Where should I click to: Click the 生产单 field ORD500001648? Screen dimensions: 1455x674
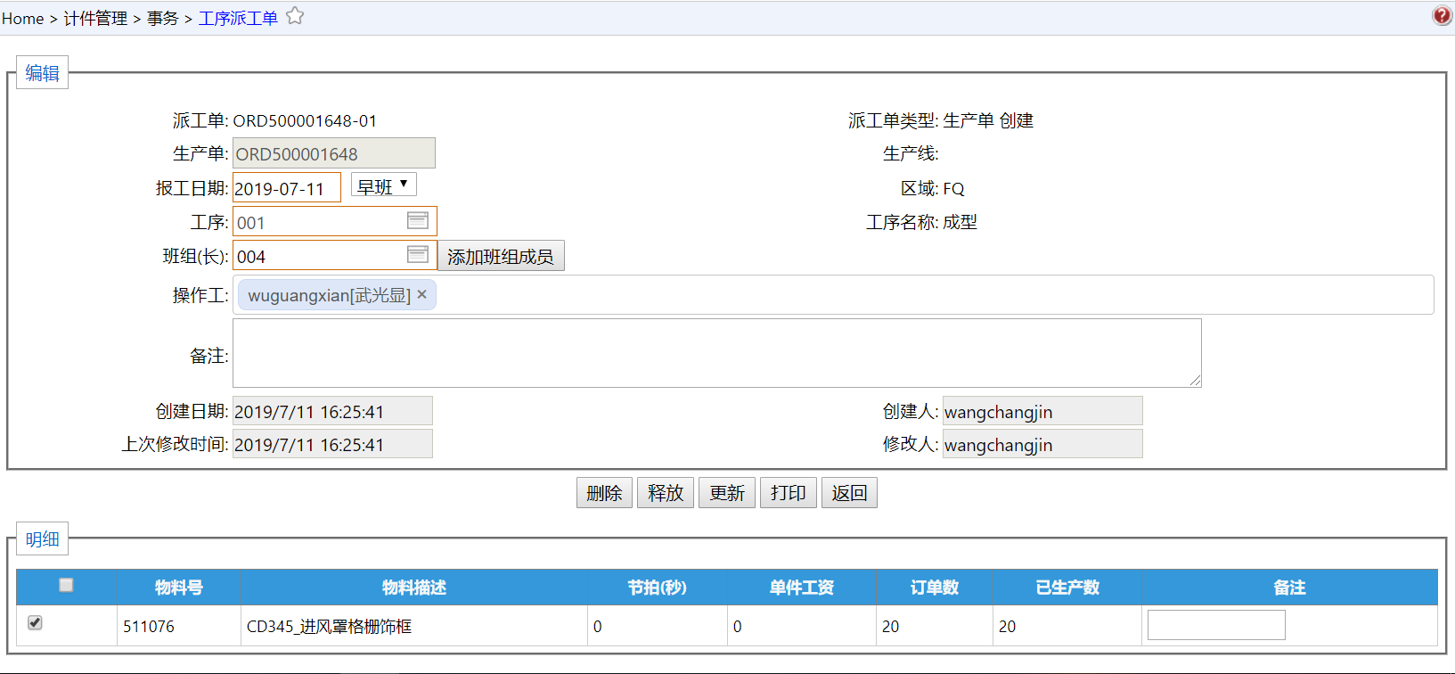pos(334,153)
